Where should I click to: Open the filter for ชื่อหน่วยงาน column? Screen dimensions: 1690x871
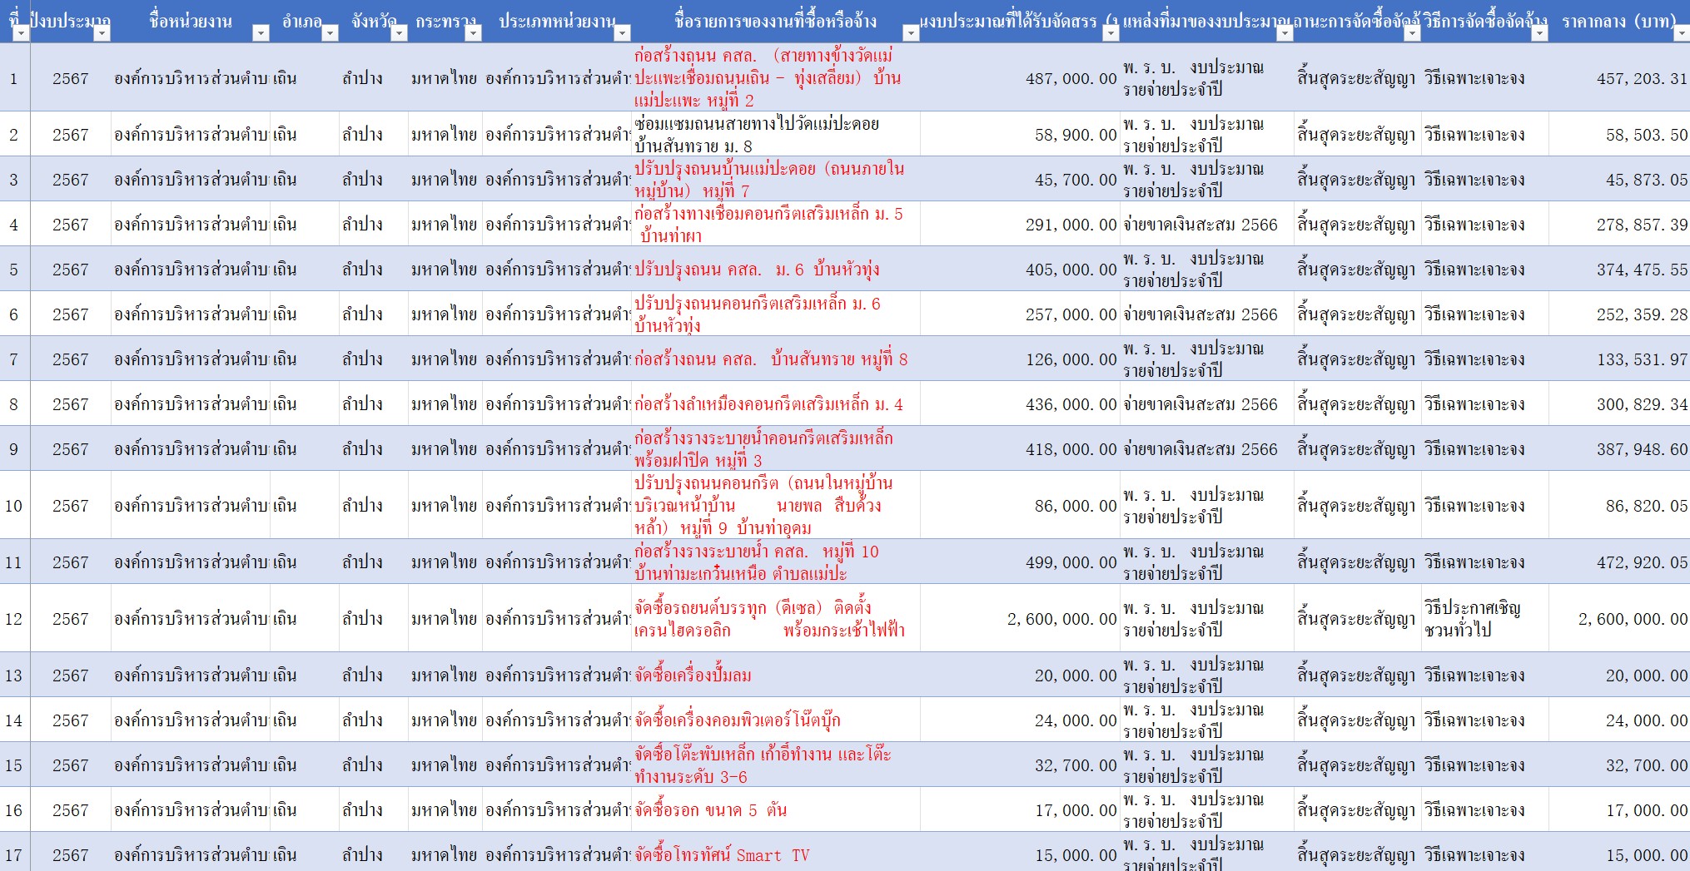point(259,32)
